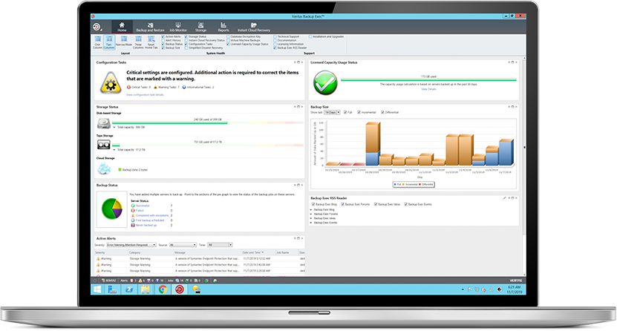Viewport: 617px width, 331px height.
Task: Open the Instant Cloud Recovery tab
Action: click(254, 27)
